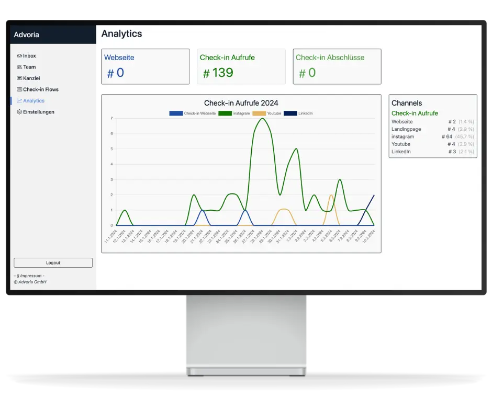Click the instagram row in Channels panel

click(432, 136)
